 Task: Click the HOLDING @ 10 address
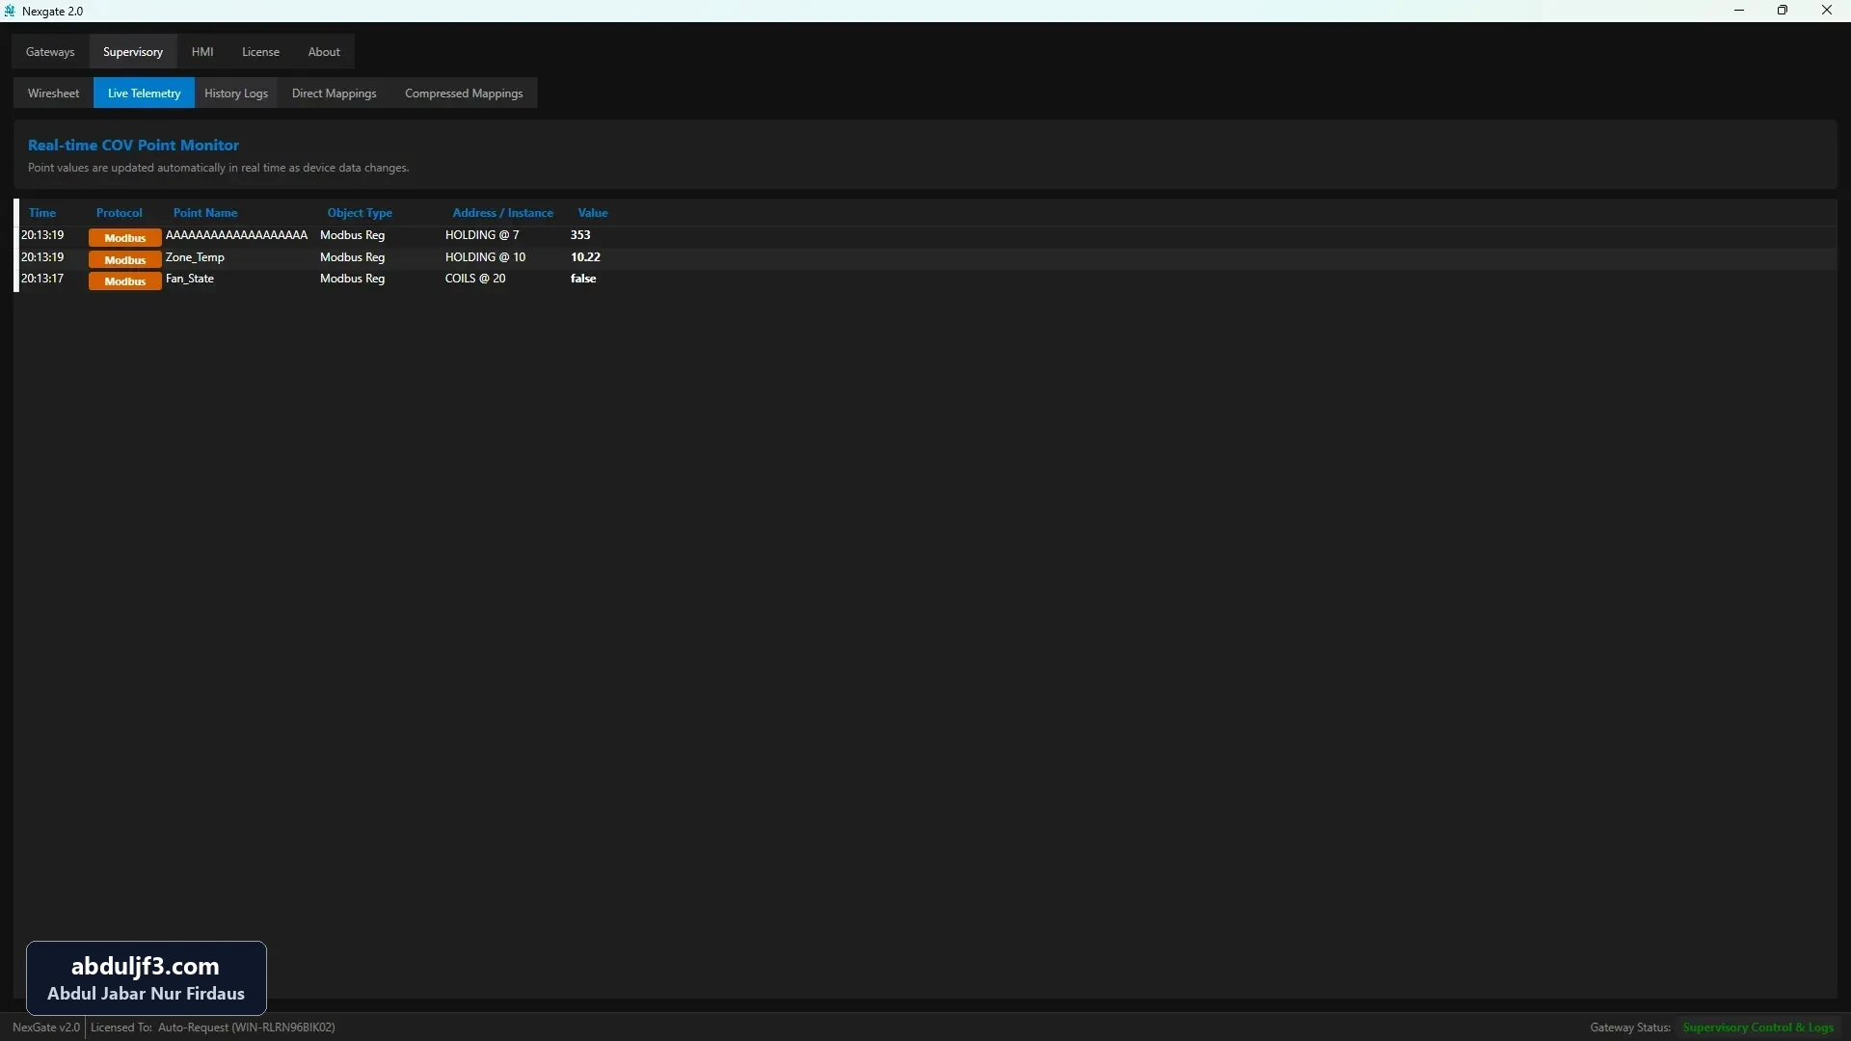pyautogui.click(x=485, y=257)
